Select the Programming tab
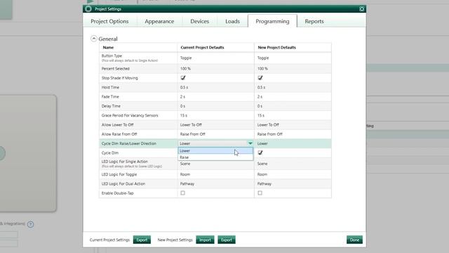The height and width of the screenshot is (253, 449). click(x=272, y=21)
